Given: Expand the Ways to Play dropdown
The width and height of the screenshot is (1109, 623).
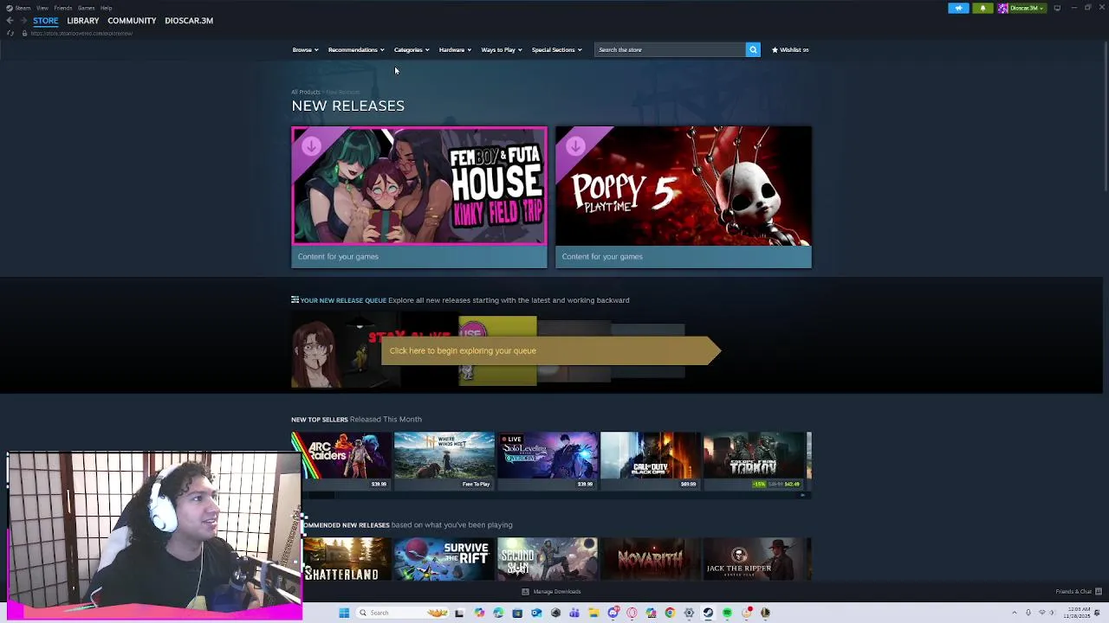Looking at the screenshot, I should coord(502,49).
